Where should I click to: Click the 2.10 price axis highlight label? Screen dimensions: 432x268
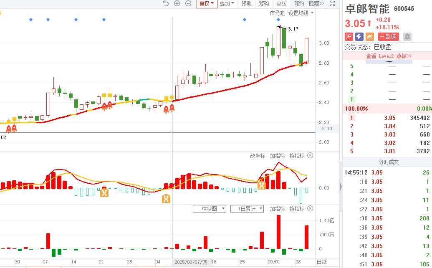click(x=327, y=129)
